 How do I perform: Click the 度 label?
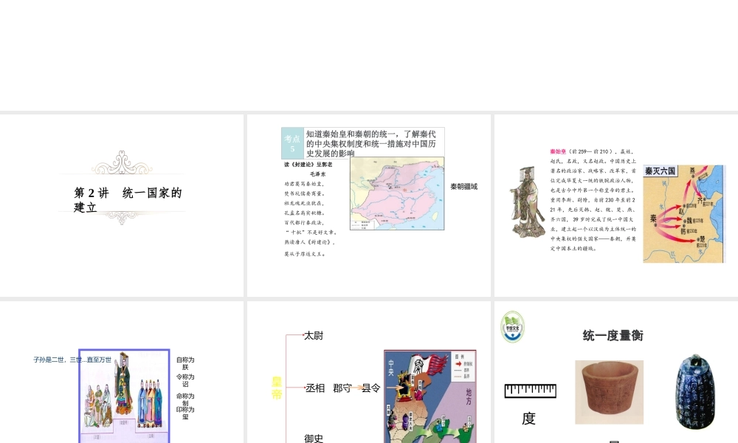point(528,418)
